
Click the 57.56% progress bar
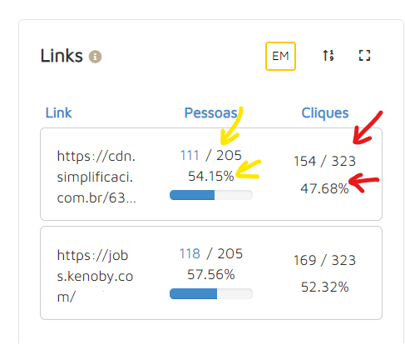[x=211, y=293]
